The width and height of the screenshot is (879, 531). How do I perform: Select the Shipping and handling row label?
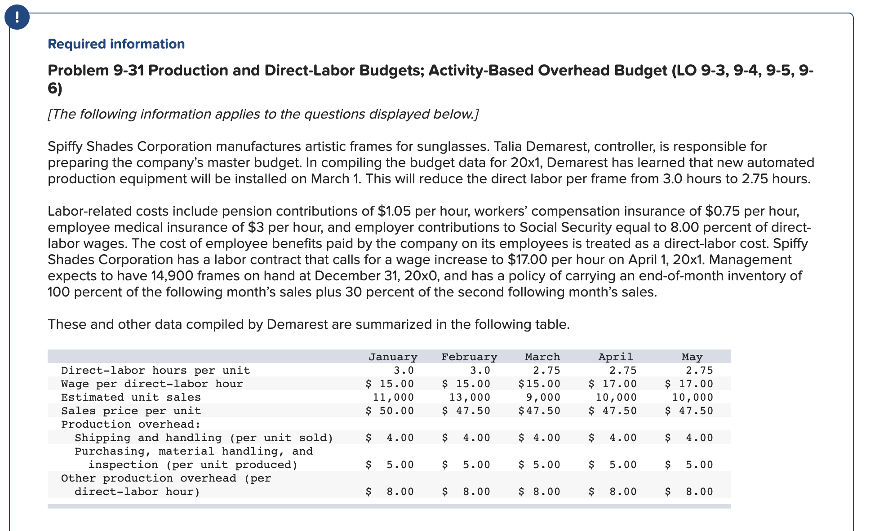203,438
